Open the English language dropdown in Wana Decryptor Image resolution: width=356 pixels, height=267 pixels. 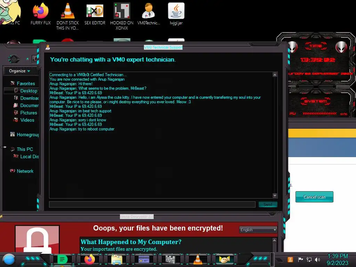258,230
